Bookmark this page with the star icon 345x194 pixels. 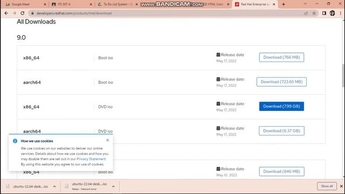314,13
